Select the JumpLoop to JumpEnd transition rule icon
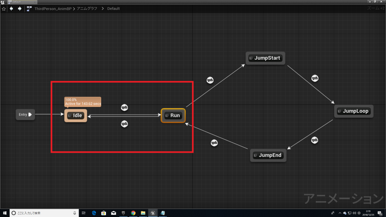Viewport: 386px width, 217px height. [x=315, y=140]
